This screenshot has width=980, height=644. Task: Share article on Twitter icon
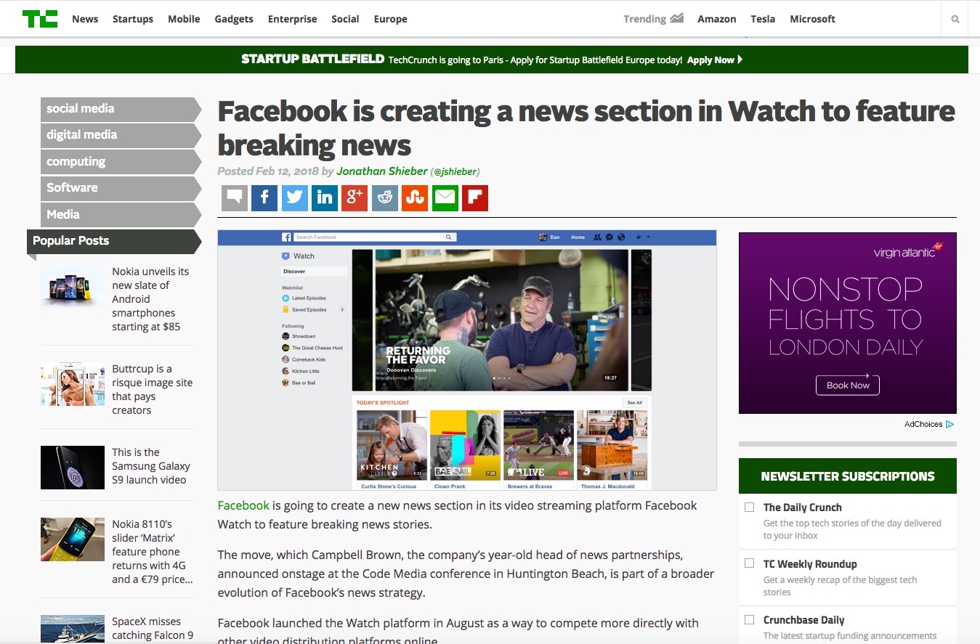click(294, 197)
